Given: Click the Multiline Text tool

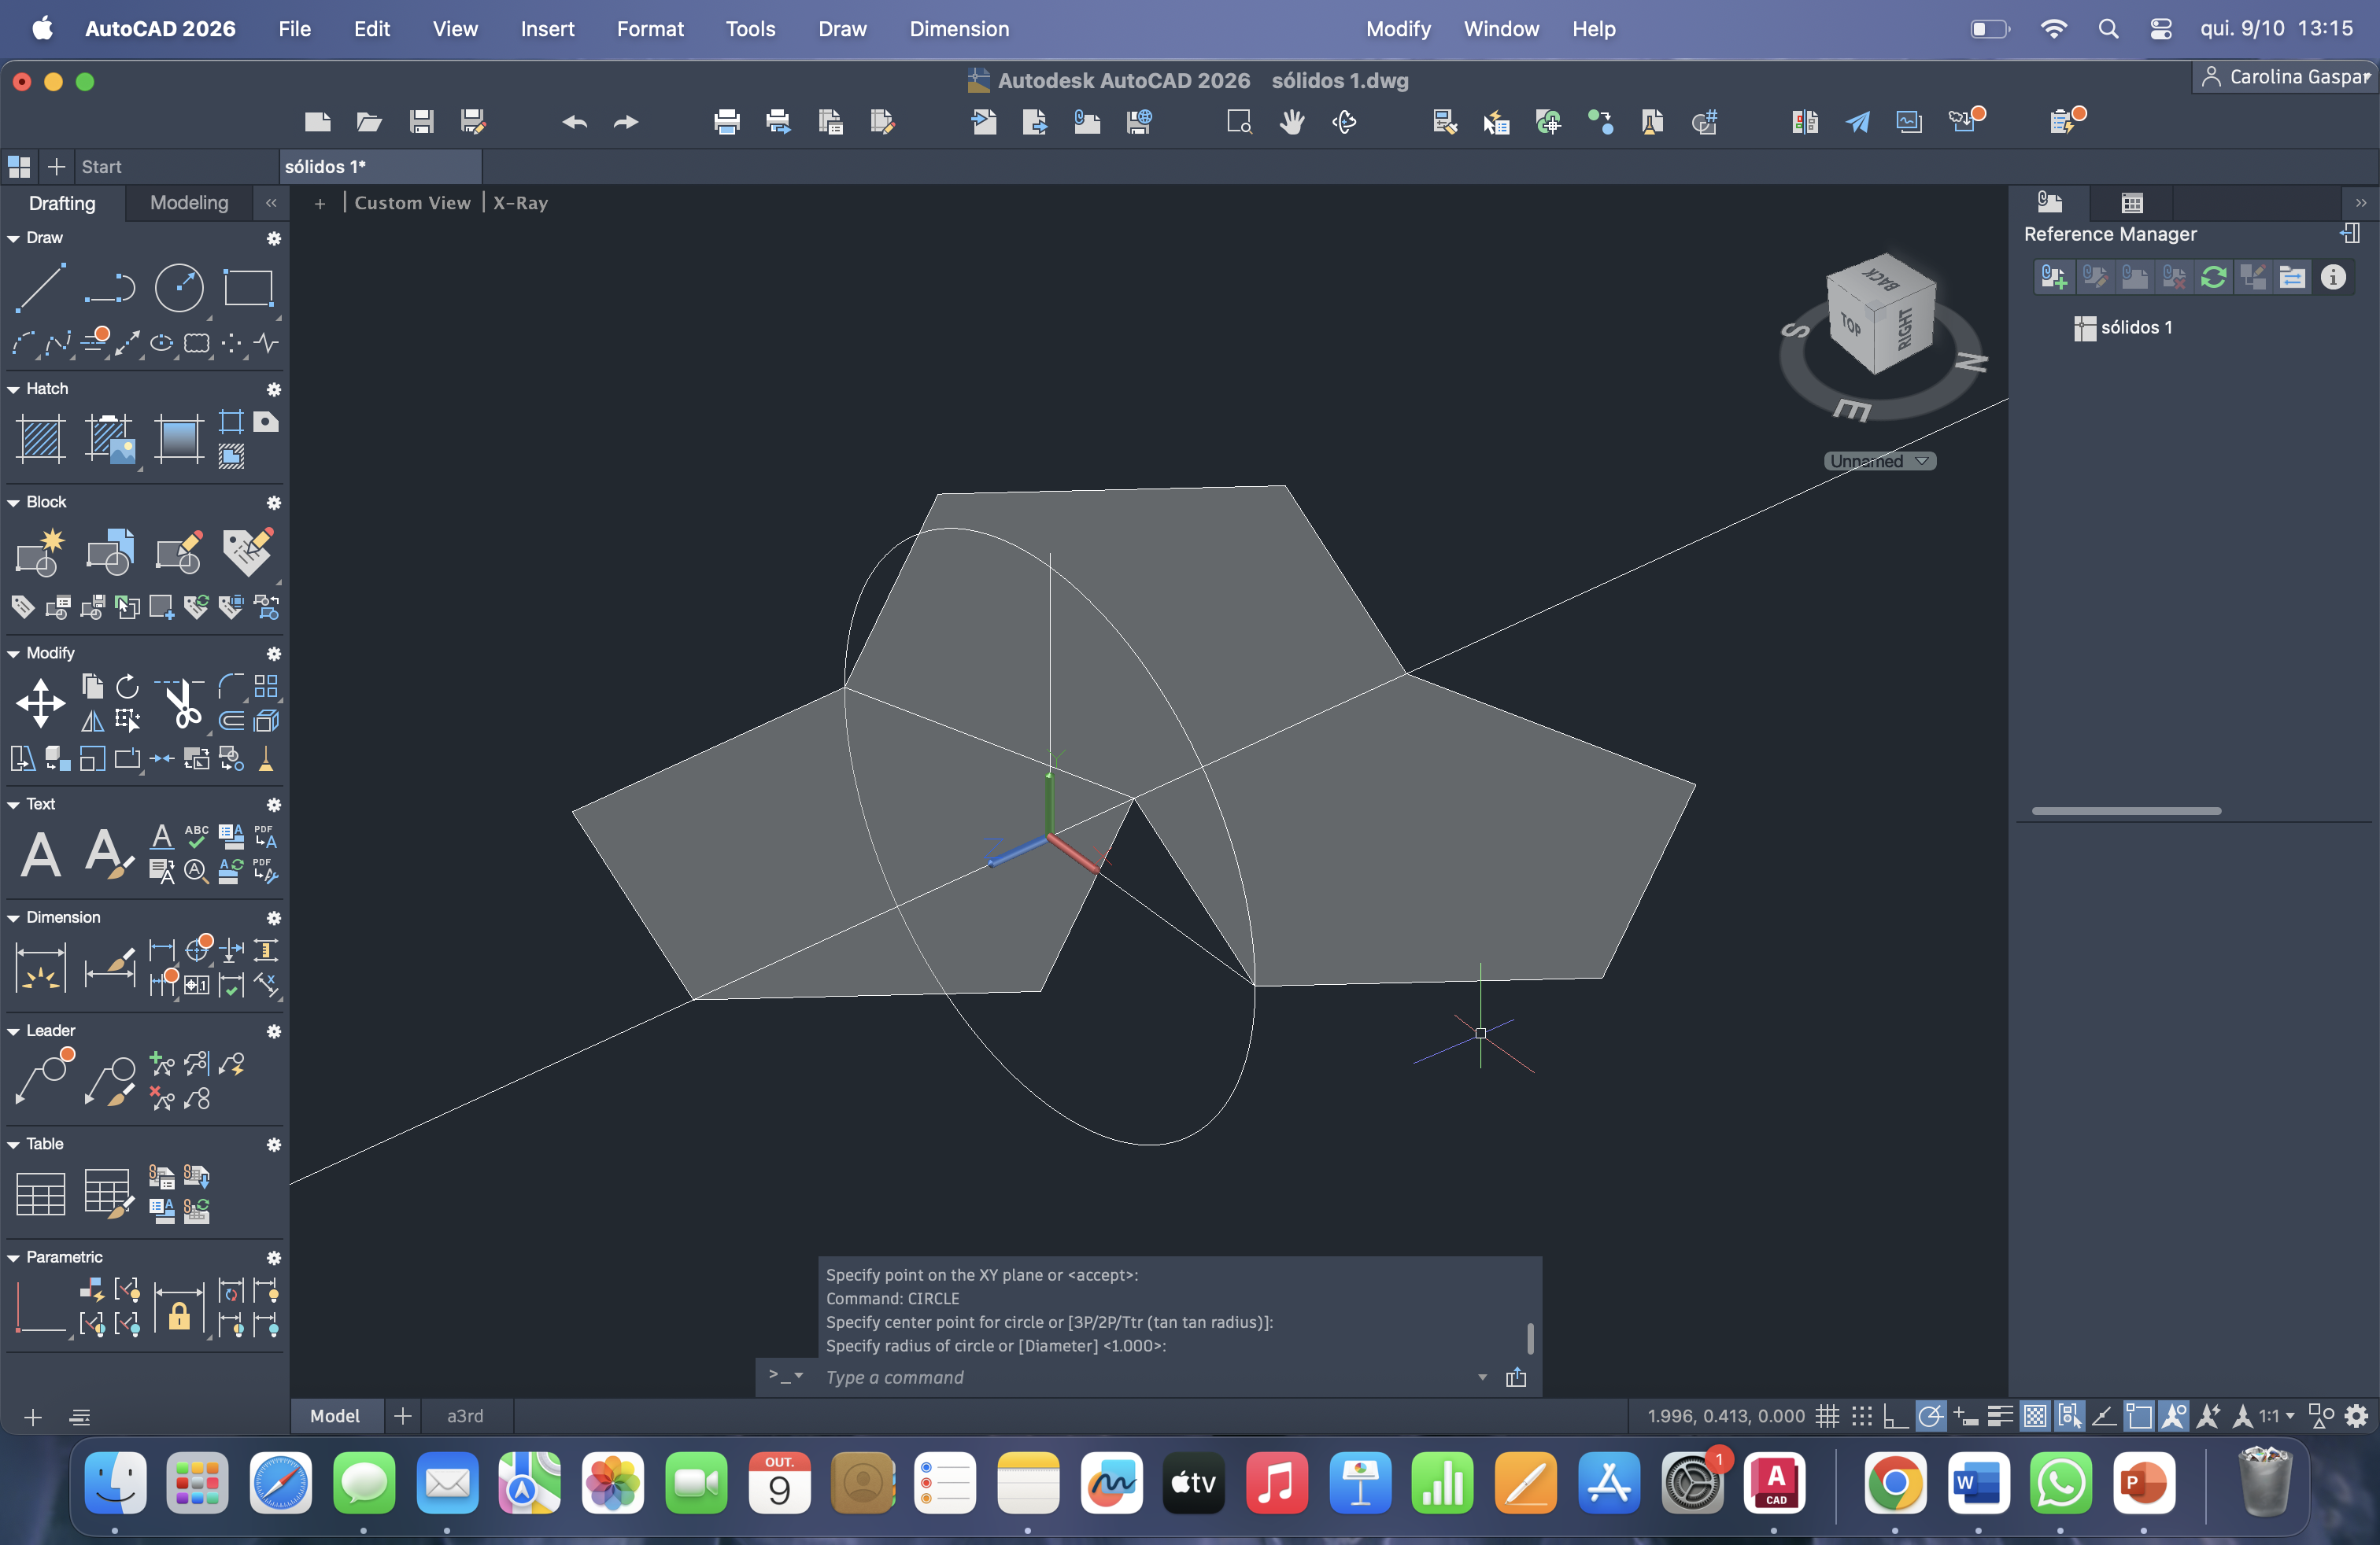Looking at the screenshot, I should tap(40, 854).
